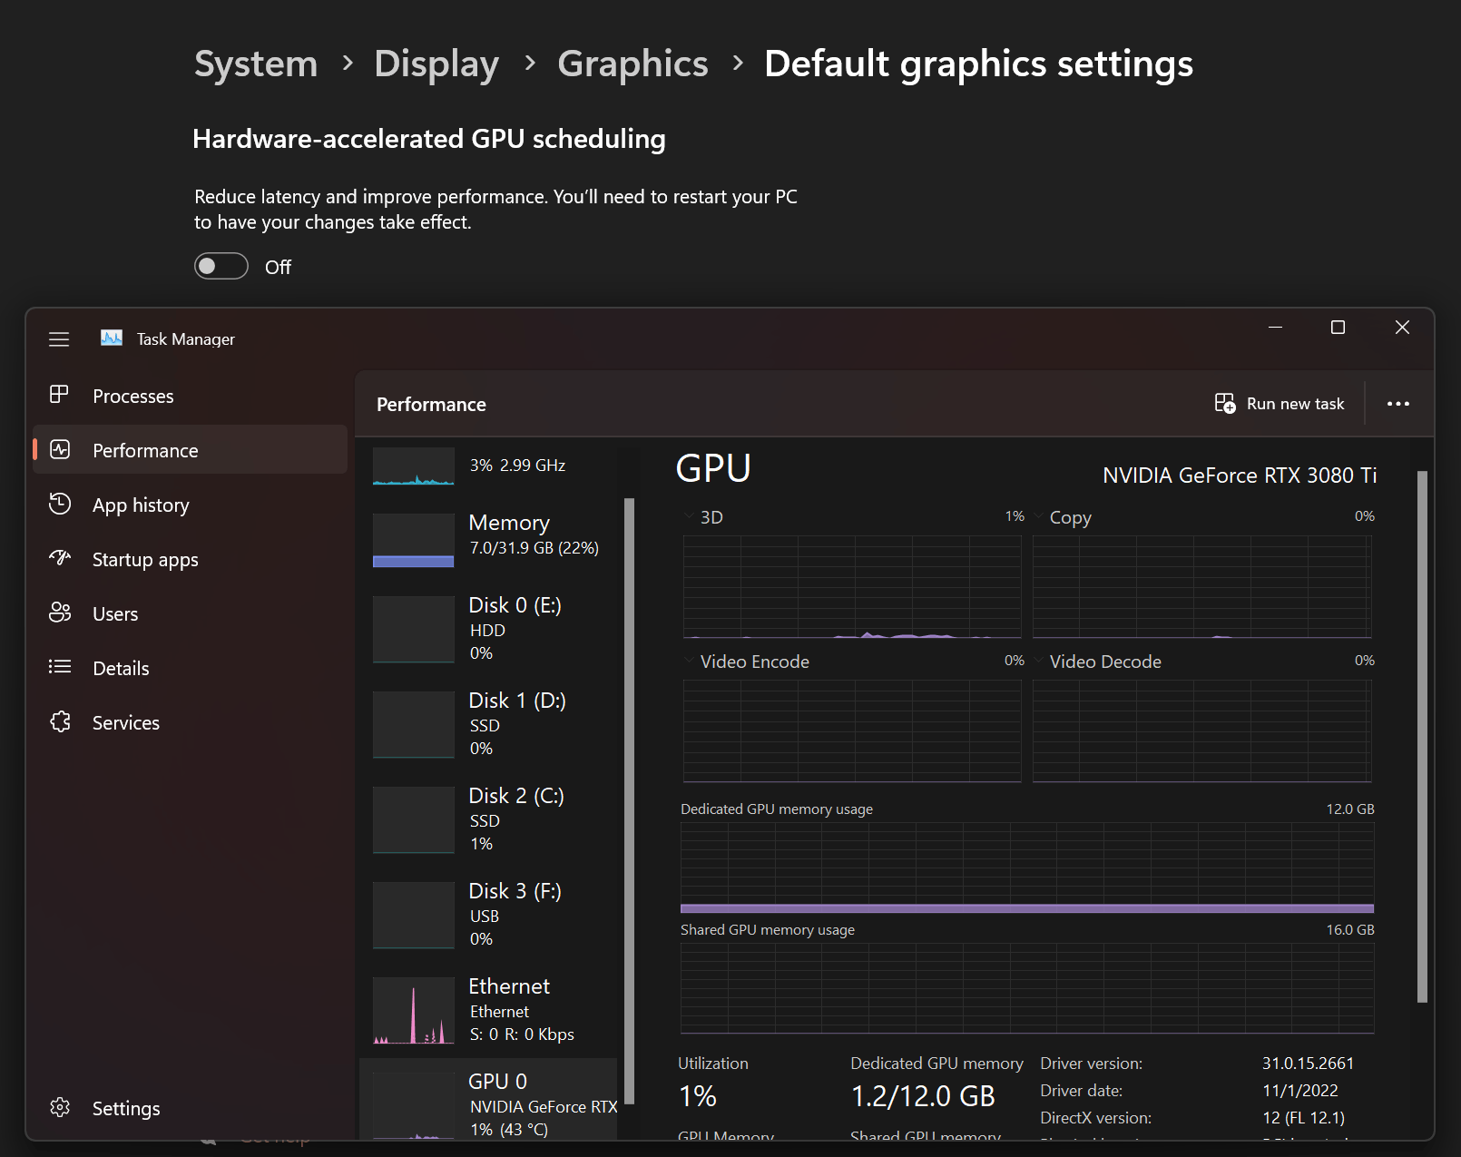1461x1157 pixels.
Task: Open Task Manager Settings label
Action: coord(126,1109)
